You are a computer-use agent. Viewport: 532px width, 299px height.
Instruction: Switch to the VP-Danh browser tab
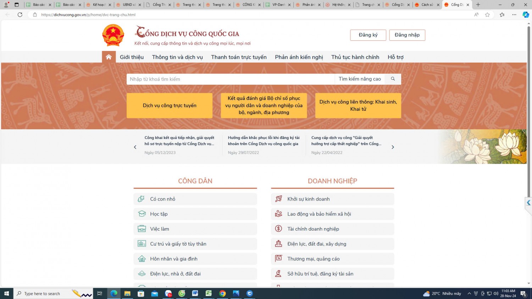[278, 5]
